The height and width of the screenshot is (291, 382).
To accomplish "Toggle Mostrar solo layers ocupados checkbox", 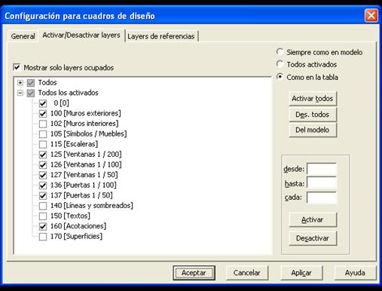I will 17,67.
